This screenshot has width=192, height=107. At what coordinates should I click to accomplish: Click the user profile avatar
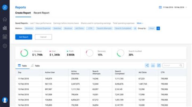pos(5,100)
